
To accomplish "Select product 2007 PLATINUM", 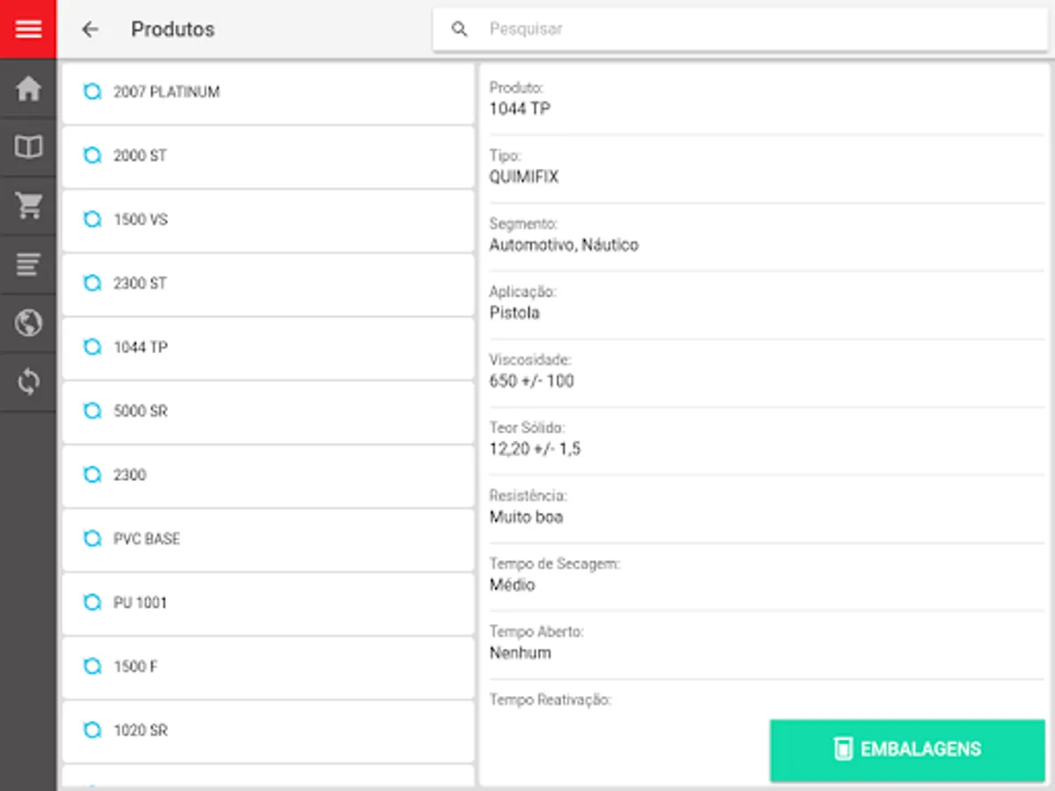I will [267, 92].
